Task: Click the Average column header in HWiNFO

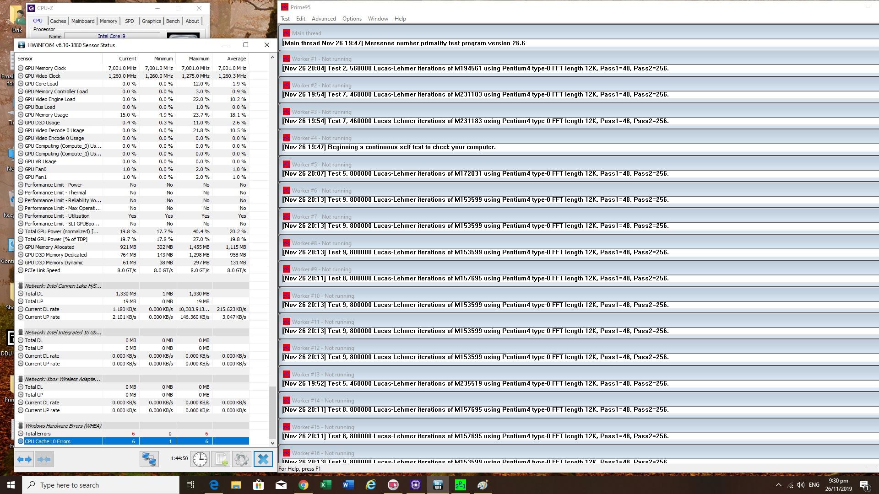Action: [x=231, y=59]
